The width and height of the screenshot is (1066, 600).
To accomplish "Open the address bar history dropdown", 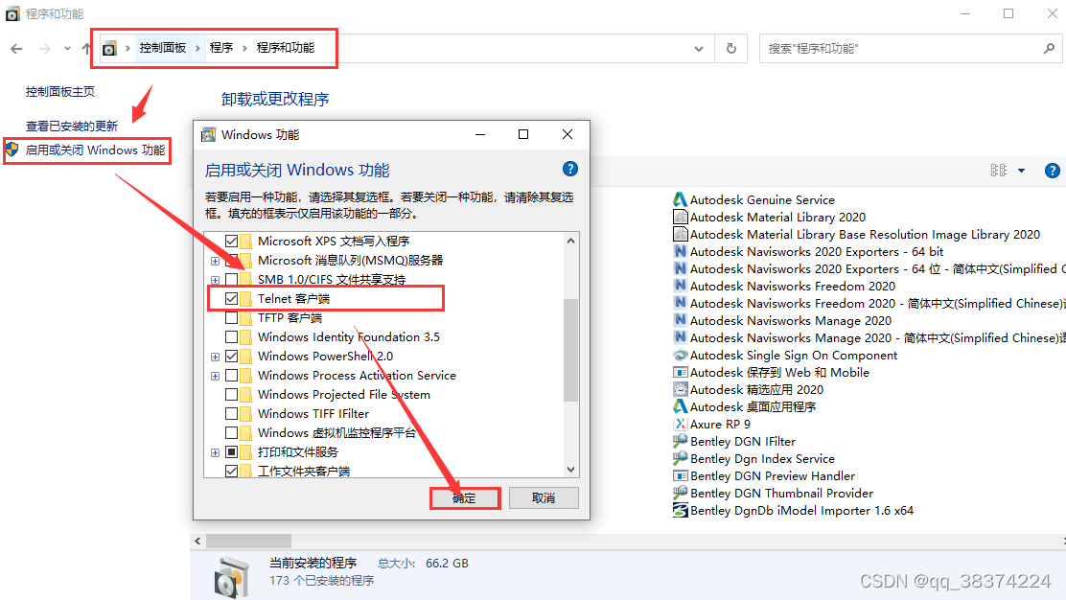I will click(698, 48).
